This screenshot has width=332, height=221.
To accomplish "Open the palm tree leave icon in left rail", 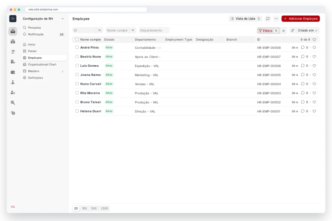I will point(13,52).
